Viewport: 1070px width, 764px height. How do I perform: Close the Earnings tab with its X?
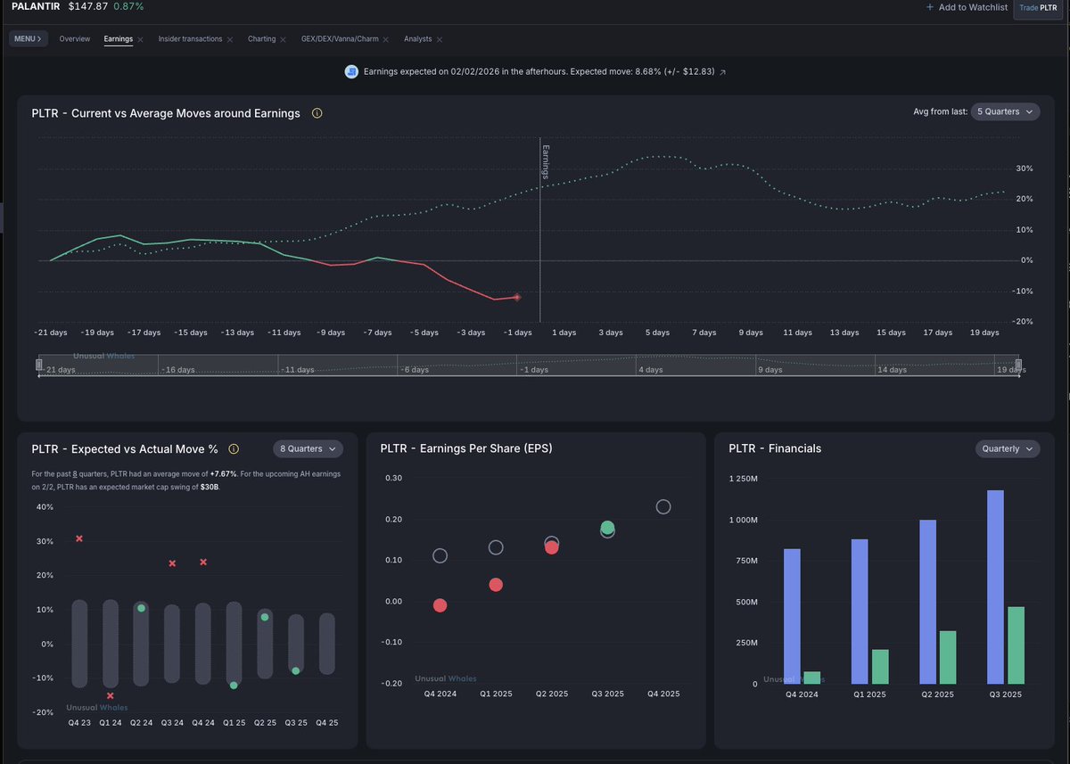point(141,39)
